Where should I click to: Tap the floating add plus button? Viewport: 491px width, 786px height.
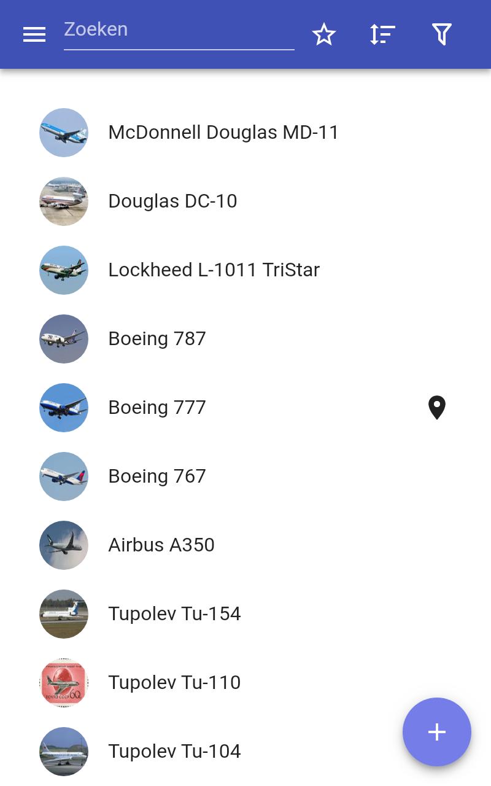point(437,732)
